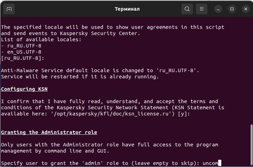The height and width of the screenshot is (167, 253).
Task: Click the ru_RU.UTF-8 entry in locales list
Action: click(x=24, y=46)
